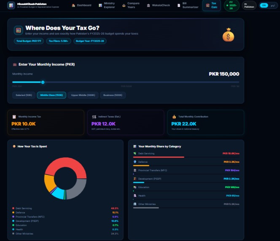Click the Other Ministries building icon
Viewport: 280px width, 241px height.
135,204
